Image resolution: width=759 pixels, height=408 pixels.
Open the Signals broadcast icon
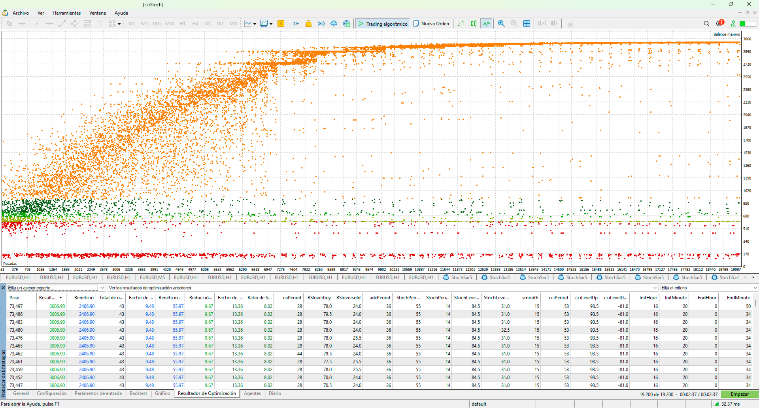pos(321,24)
